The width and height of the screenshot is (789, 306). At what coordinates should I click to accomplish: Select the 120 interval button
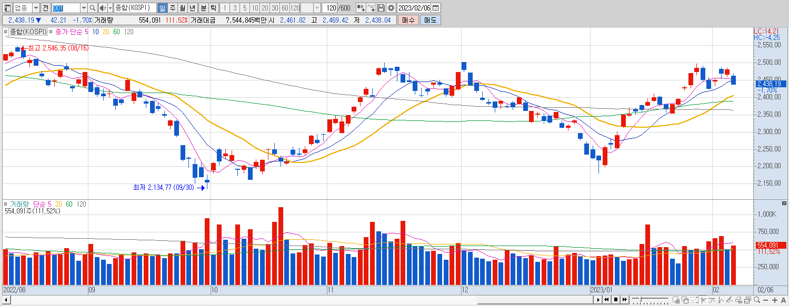295,8
